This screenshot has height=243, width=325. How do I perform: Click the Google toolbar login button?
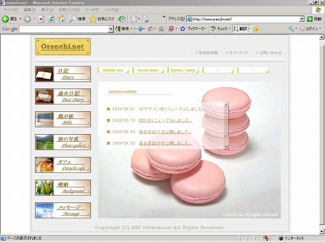click(x=309, y=29)
